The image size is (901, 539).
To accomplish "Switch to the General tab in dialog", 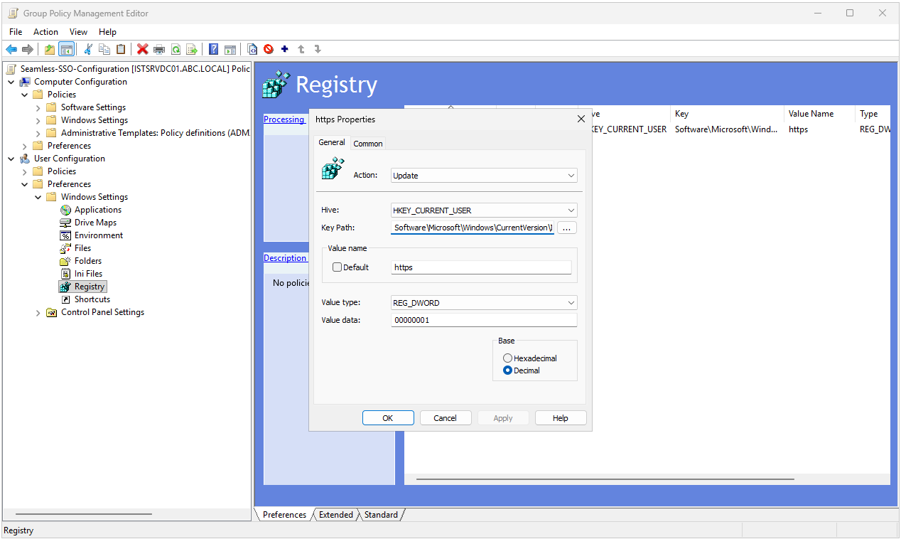I will (332, 142).
